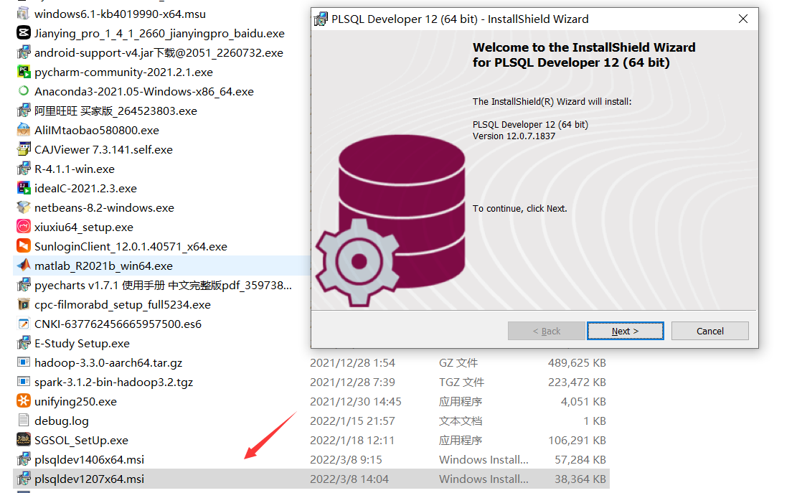Click the disabled Back button in wizard
797x493 pixels.
[546, 331]
